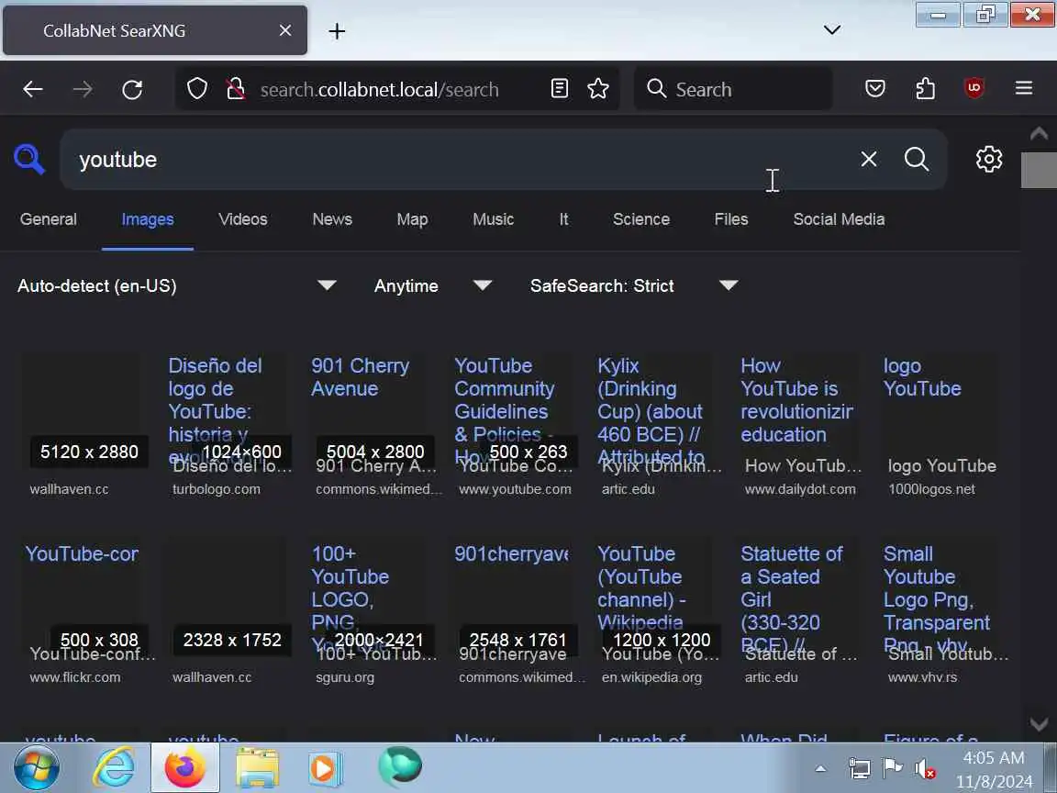The height and width of the screenshot is (793, 1057).
Task: Open tracking protection shield icon
Action: [x=197, y=88]
